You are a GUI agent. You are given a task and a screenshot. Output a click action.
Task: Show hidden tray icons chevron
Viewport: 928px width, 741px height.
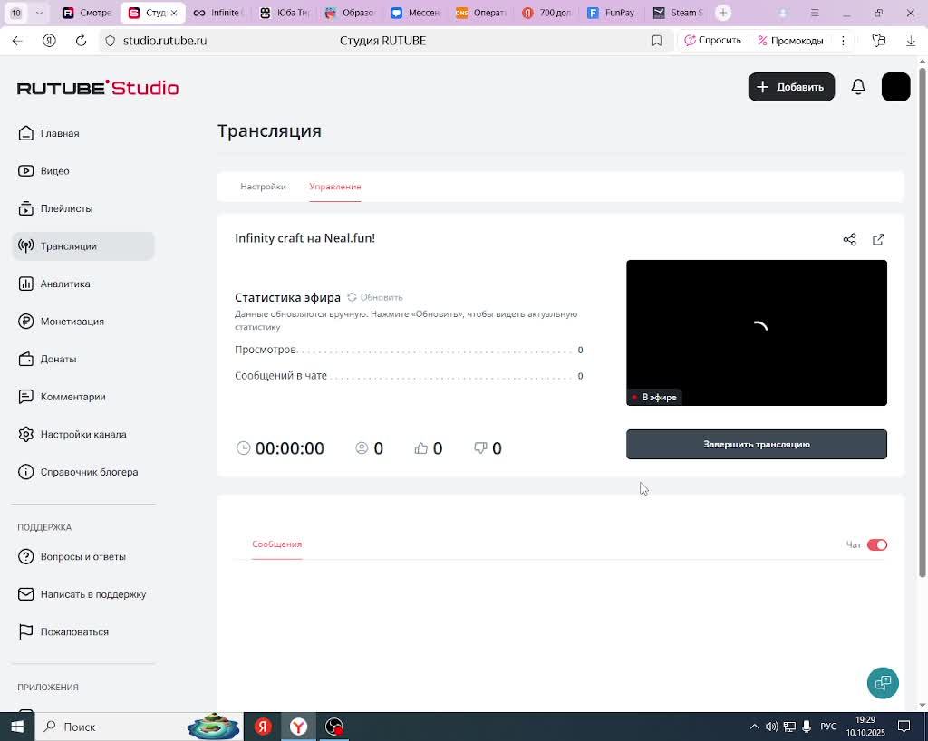tap(754, 727)
